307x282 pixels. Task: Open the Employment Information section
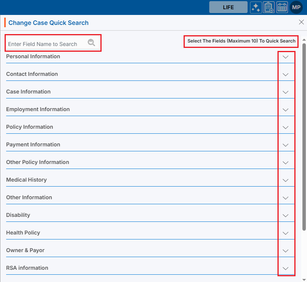(285, 110)
